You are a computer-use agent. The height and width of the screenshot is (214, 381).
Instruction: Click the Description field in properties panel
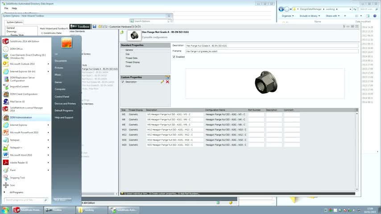(272, 45)
